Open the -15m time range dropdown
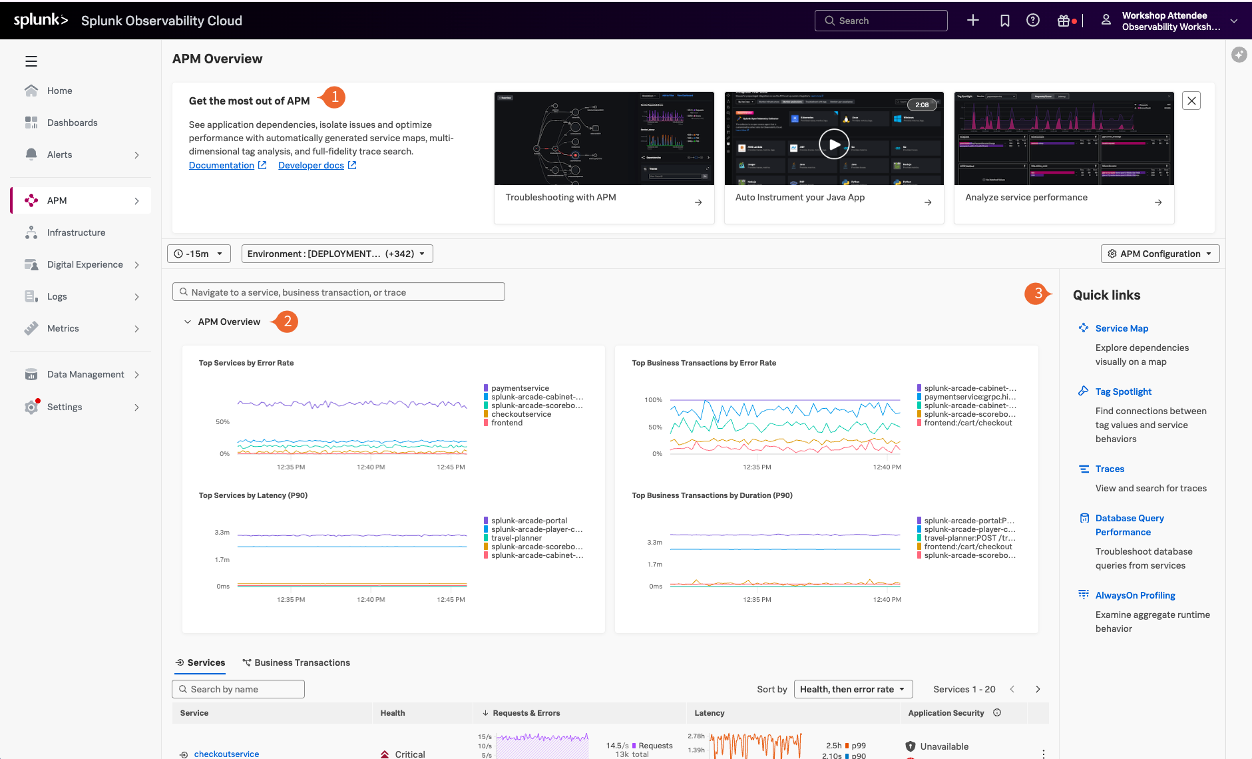 [x=199, y=254]
